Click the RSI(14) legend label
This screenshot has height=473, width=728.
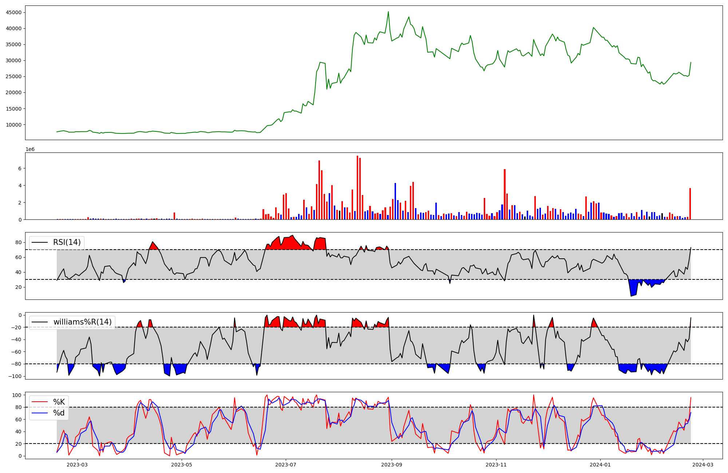tap(67, 242)
